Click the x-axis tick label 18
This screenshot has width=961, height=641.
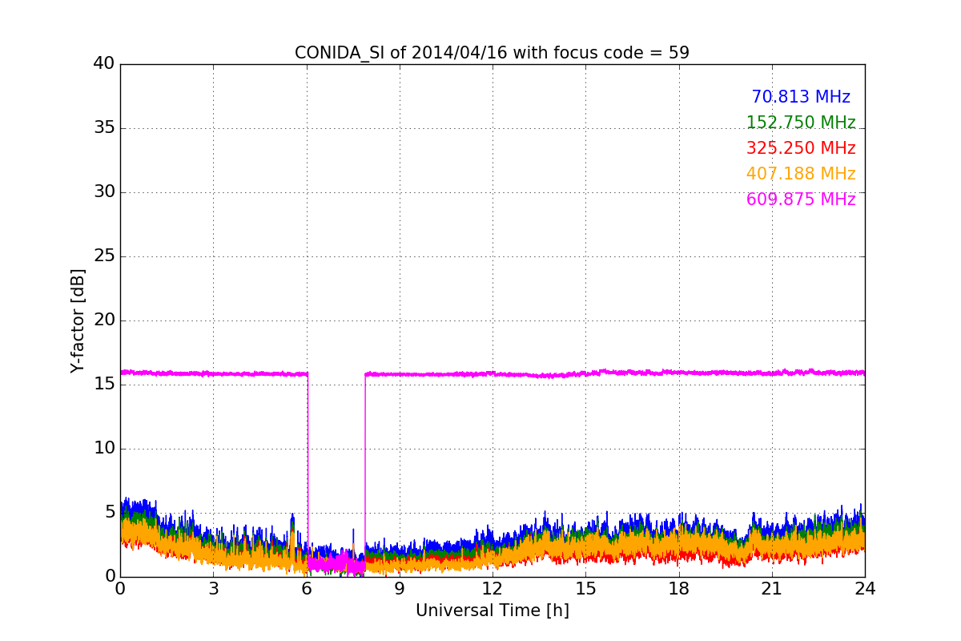(679, 589)
